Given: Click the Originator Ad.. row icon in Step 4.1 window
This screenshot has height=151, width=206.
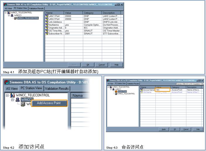Looking at the screenshot, I should (x=47, y=28).
